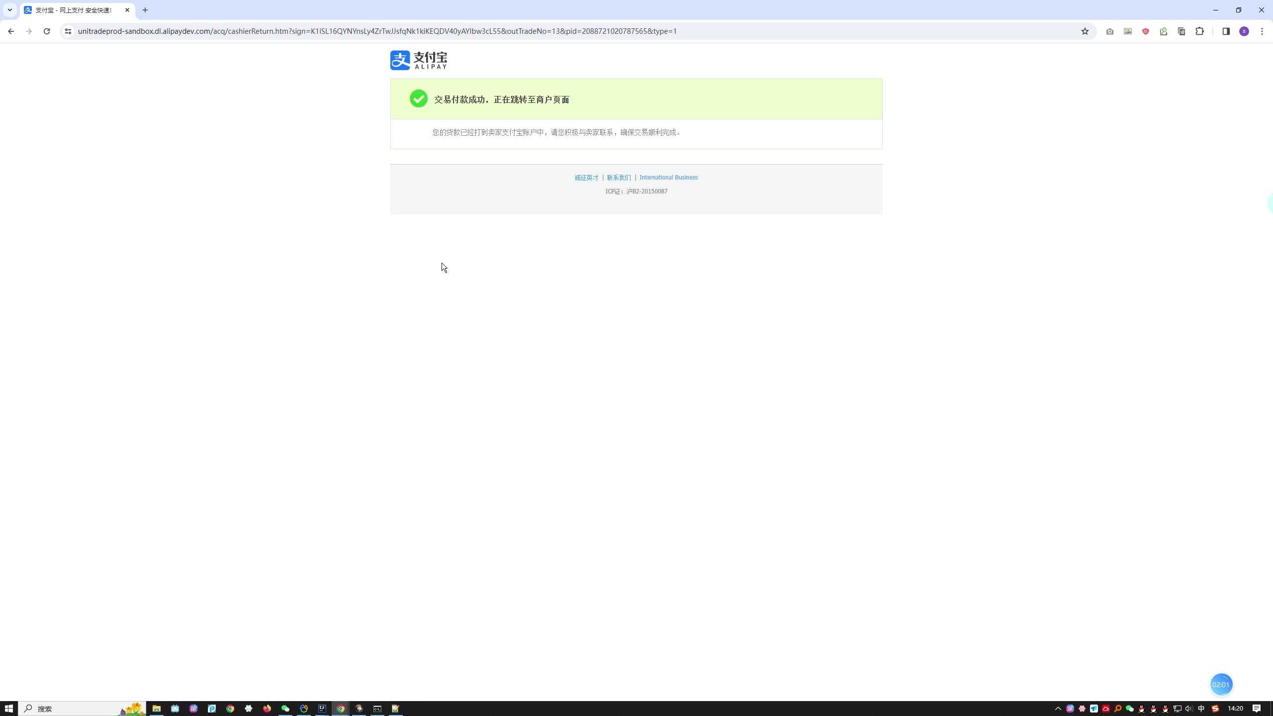Screen dimensions: 1273x716
Task: Click the Alipay logo at the page top
Action: coord(418,60)
